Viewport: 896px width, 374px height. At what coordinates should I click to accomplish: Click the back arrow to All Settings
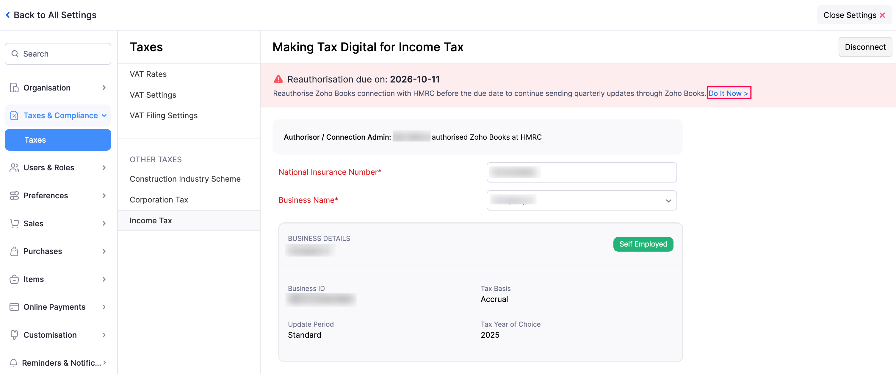click(8, 15)
